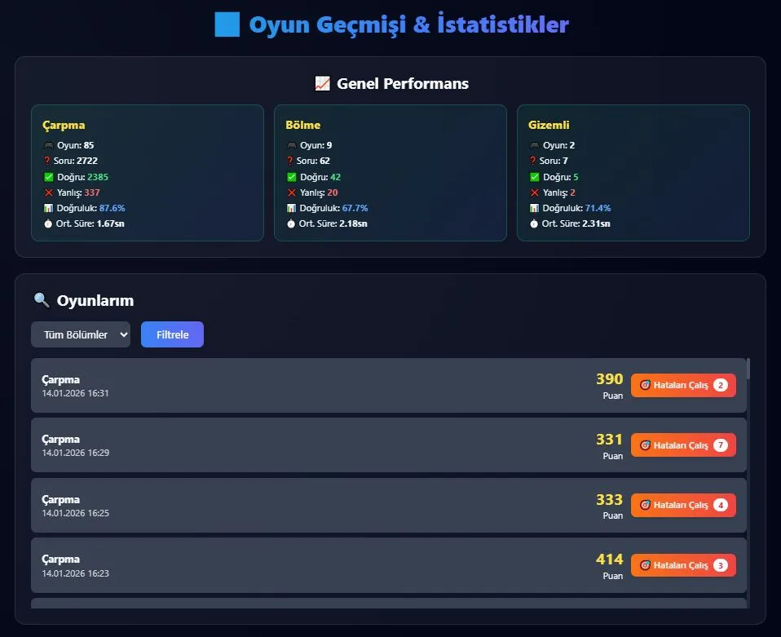Click the bar chart icon next to Doğruluk in Çarpma

tap(47, 208)
